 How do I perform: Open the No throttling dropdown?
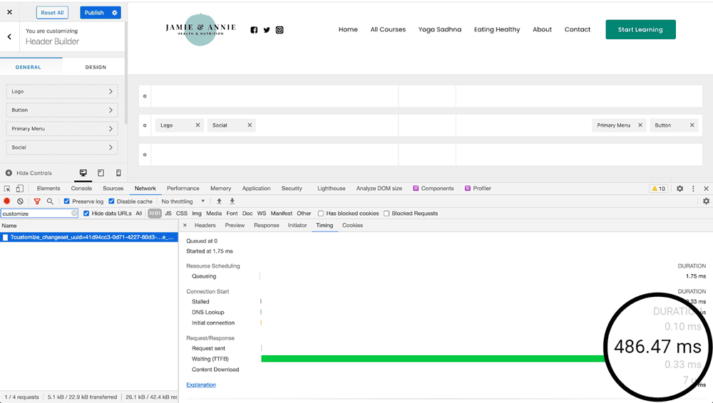point(183,201)
